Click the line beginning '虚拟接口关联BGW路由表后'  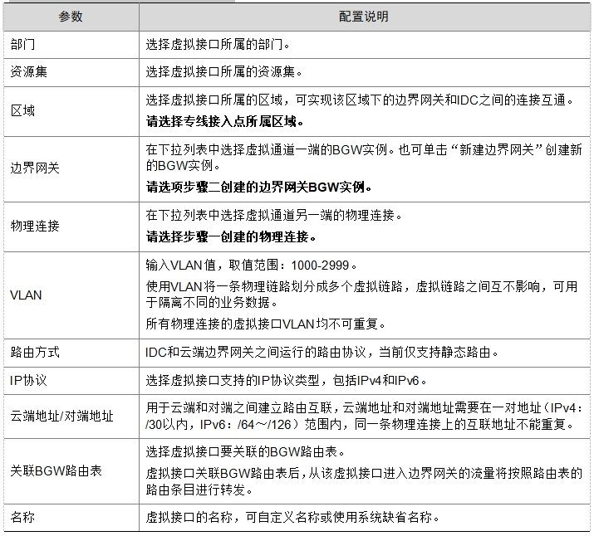point(365,473)
